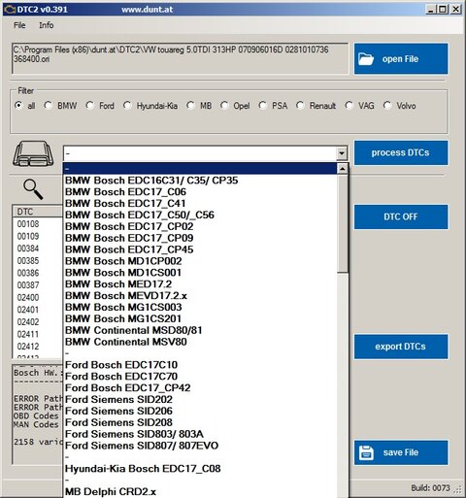The width and height of the screenshot is (466, 498).
Task: Open the Info menu
Action: click(47, 25)
